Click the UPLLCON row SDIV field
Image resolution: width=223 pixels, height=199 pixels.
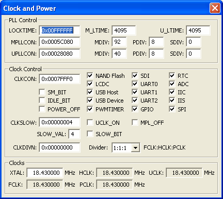point(194,54)
